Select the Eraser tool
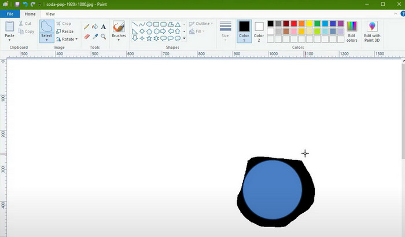Image resolution: width=405 pixels, height=237 pixels. pos(87,37)
